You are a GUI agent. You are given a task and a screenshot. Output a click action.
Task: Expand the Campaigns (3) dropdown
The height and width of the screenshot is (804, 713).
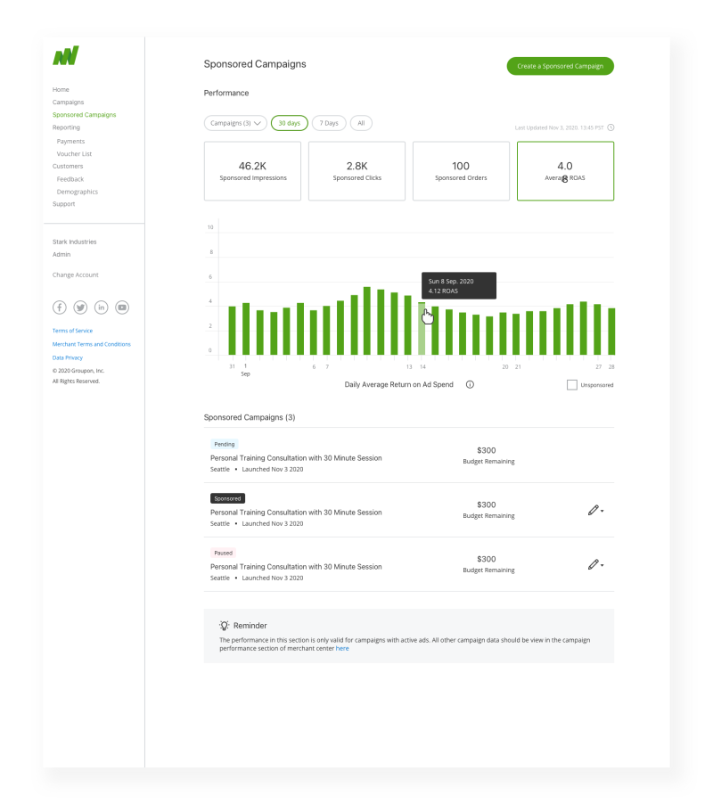[x=235, y=123]
